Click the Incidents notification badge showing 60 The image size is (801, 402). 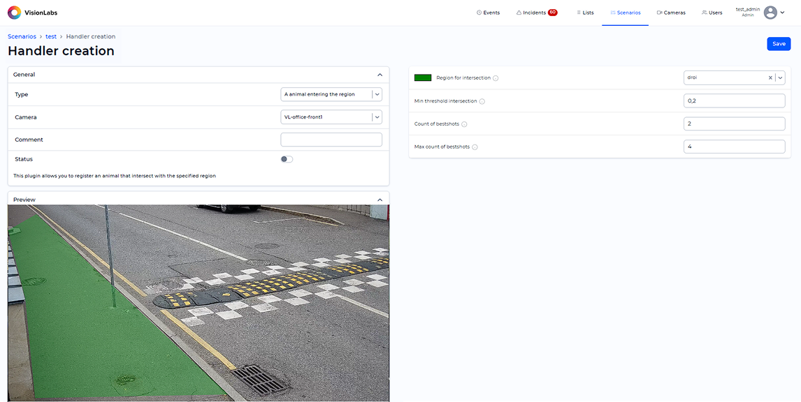coord(552,13)
